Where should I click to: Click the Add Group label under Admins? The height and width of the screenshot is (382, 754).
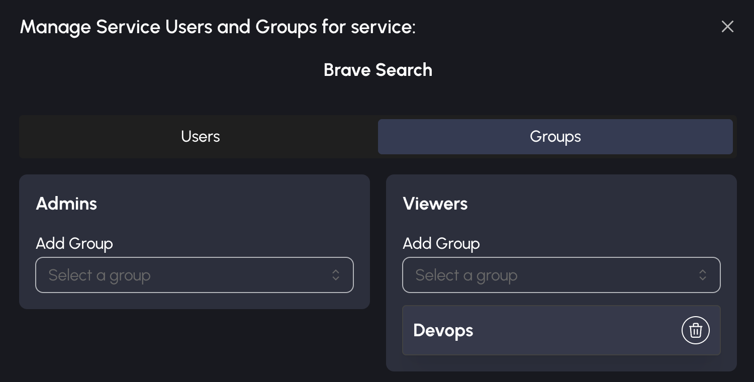74,244
